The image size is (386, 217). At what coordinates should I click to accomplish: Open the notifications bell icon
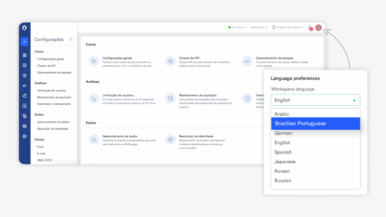pyautogui.click(x=310, y=28)
